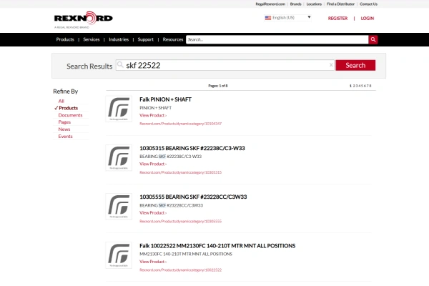Screen dimensions: 429x286
Task: Click View Product under Falk 10022522
Action: point(153,262)
